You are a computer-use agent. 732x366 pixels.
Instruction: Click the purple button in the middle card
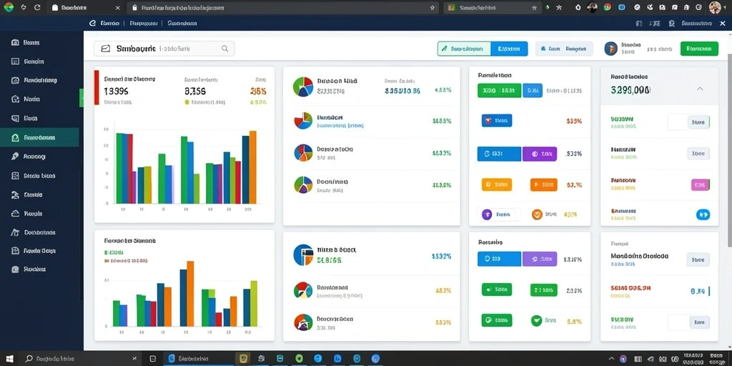pos(539,154)
